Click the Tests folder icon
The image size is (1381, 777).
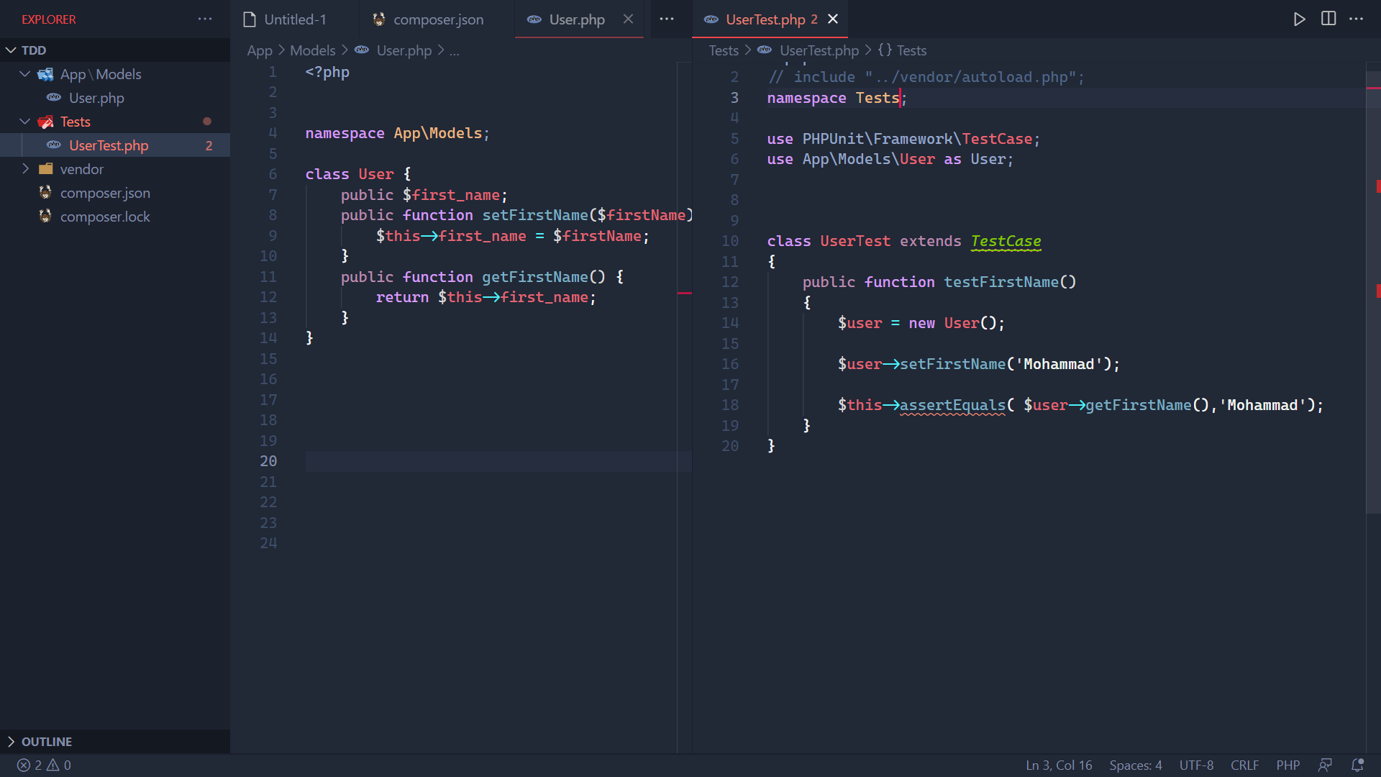46,122
